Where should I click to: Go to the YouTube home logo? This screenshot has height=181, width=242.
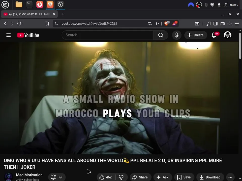(x=28, y=35)
